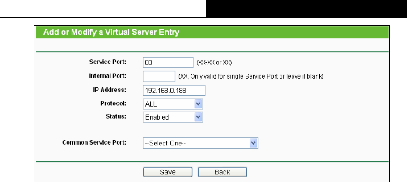
Task: Click the Service Port input field
Action: [x=168, y=62]
